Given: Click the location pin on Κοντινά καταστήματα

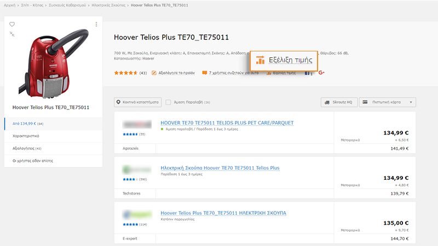Looking at the screenshot, I should (118, 102).
